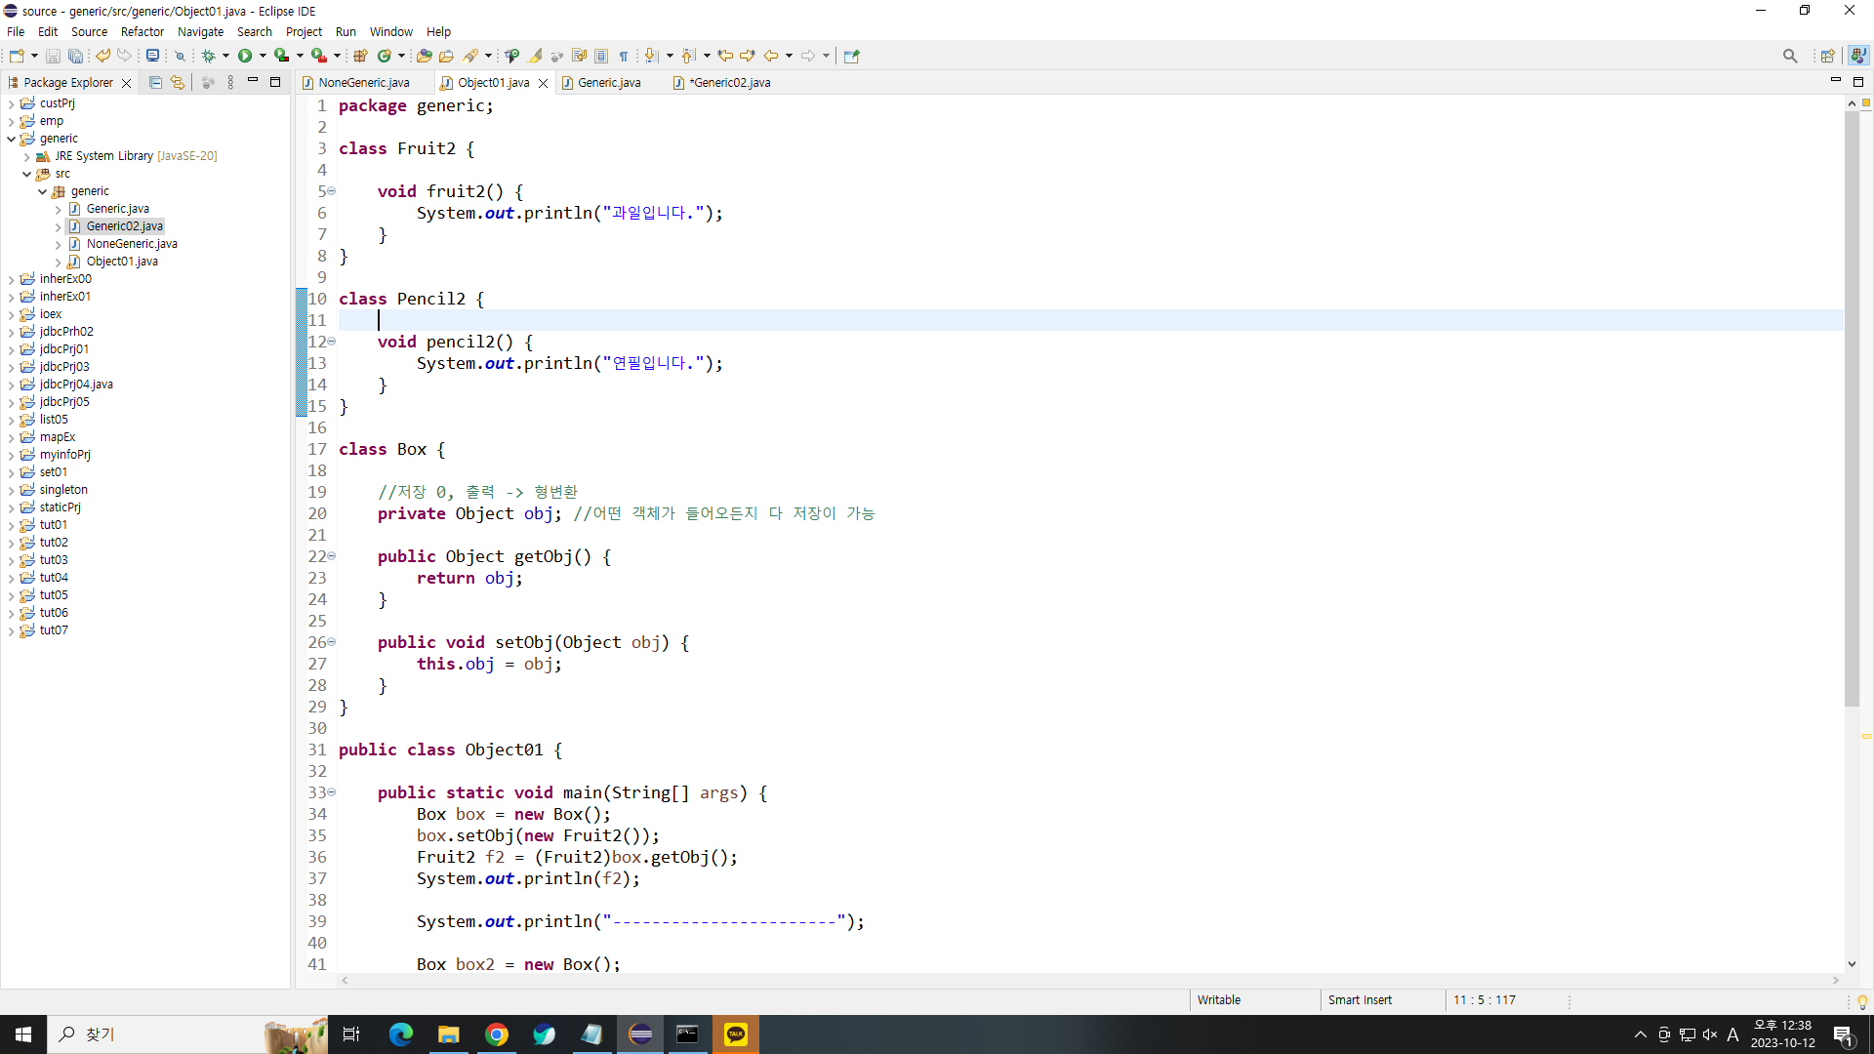Click the Debug bug icon
The width and height of the screenshot is (1874, 1054).
tap(208, 56)
